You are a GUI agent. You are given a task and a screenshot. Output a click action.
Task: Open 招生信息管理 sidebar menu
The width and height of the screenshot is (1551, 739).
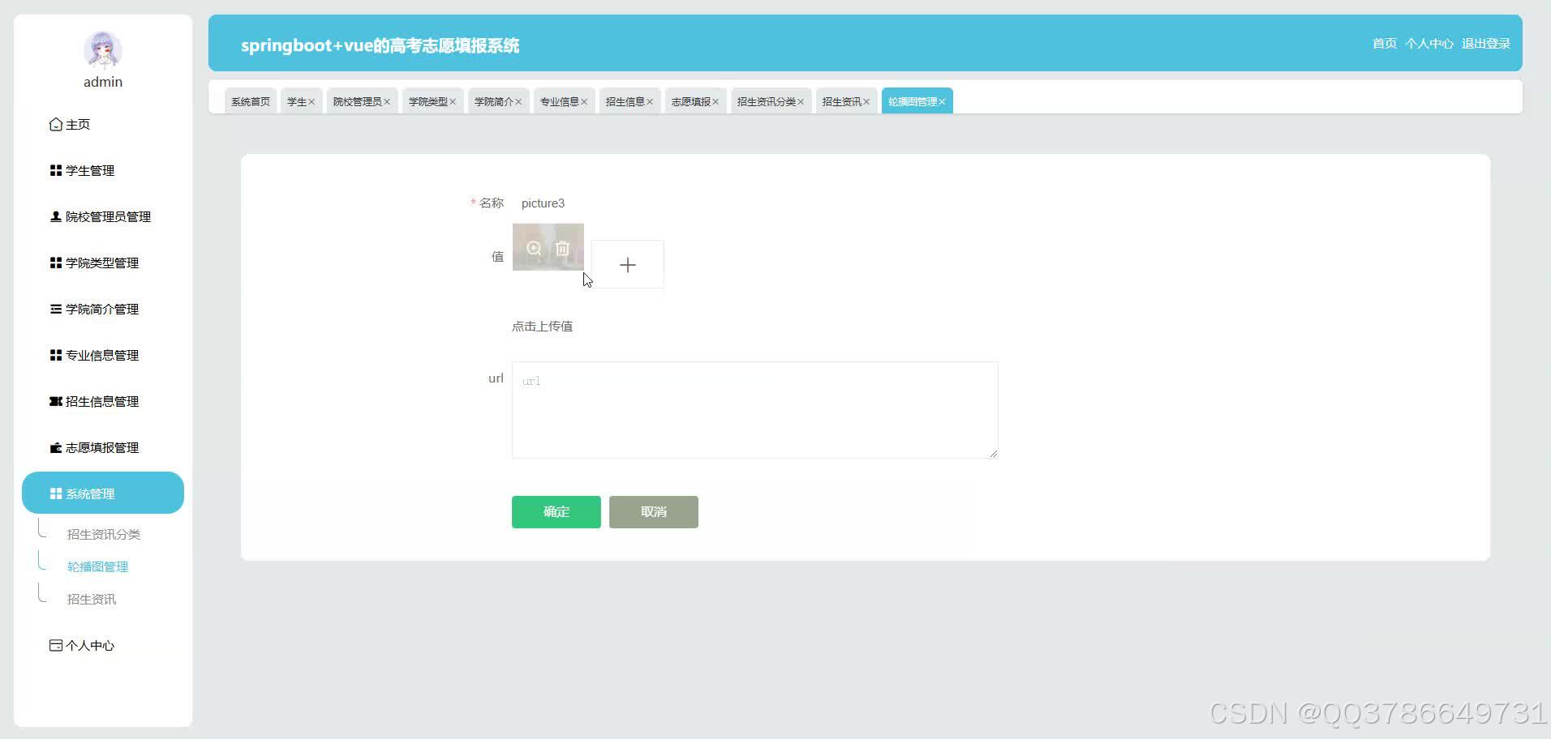(x=103, y=401)
